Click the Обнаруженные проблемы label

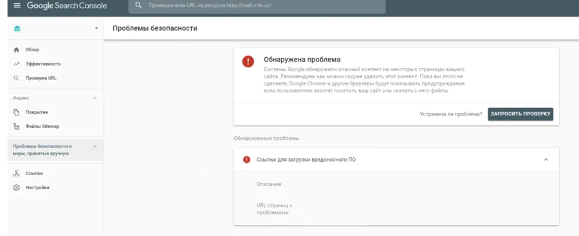266,139
